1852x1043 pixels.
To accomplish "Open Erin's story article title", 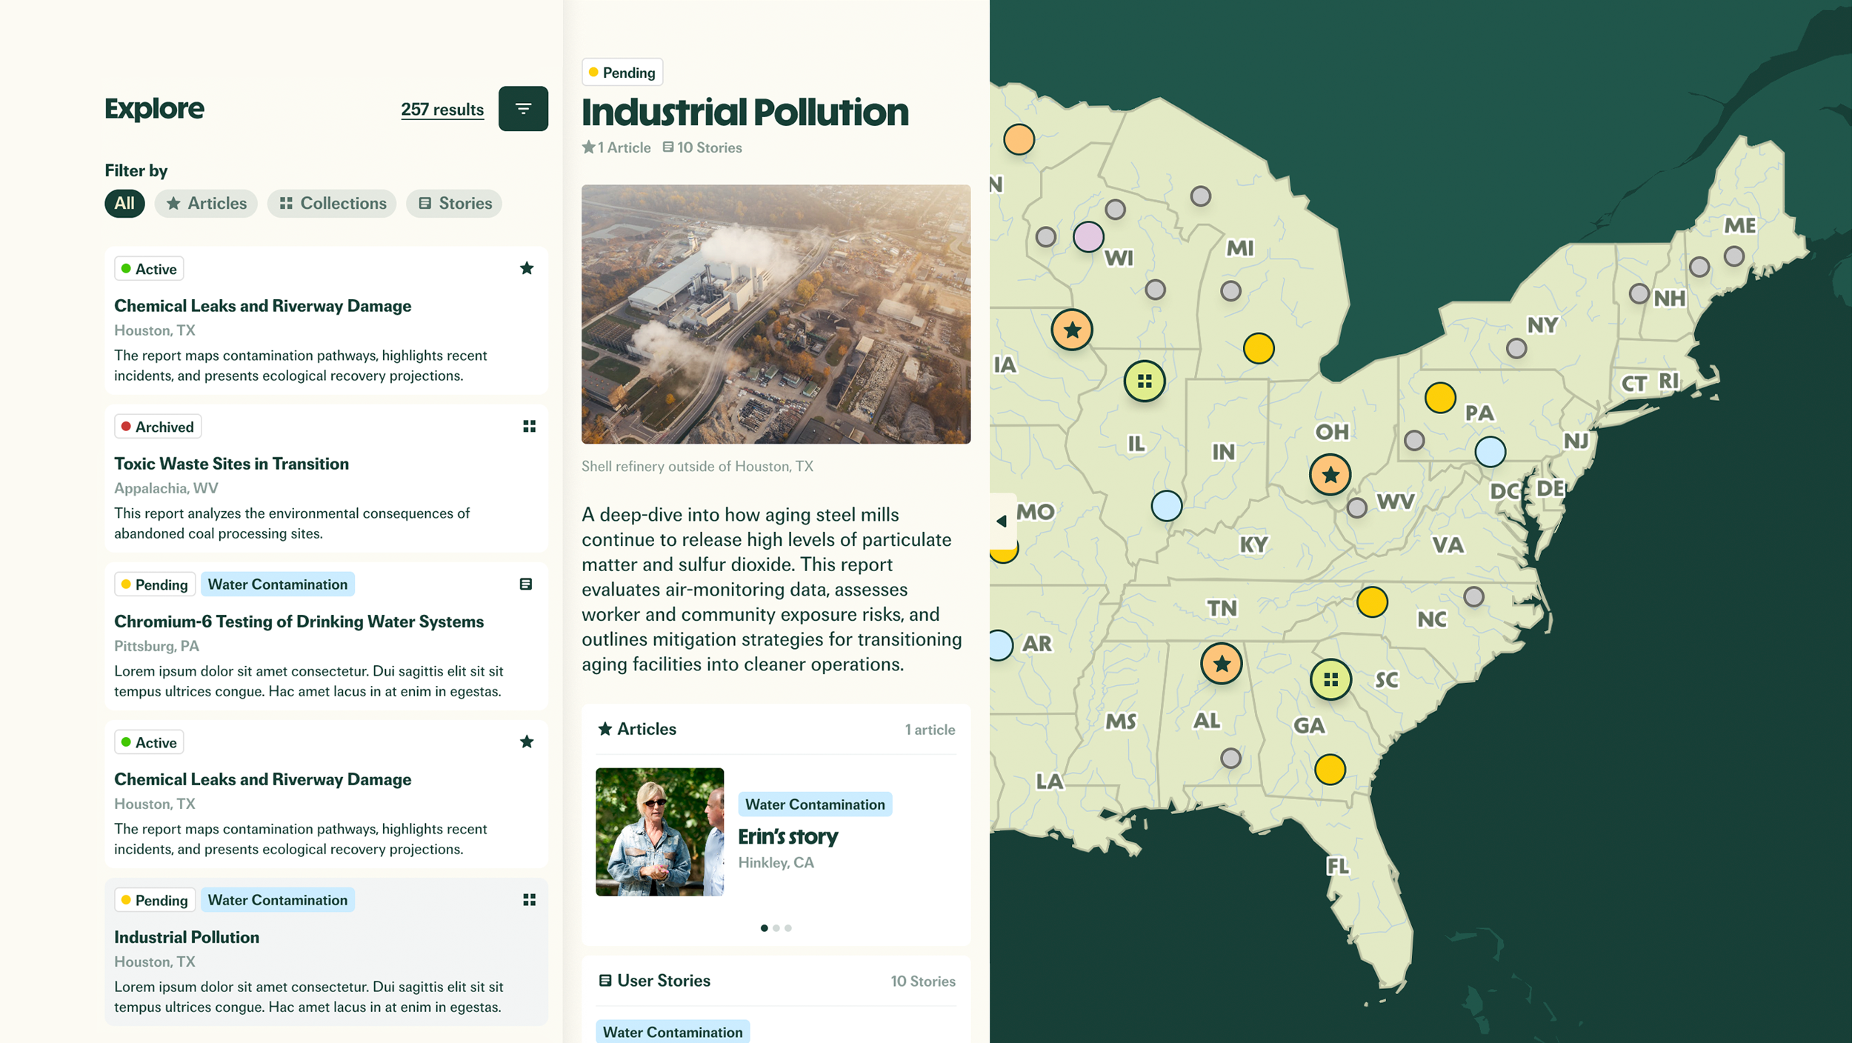I will pos(787,836).
